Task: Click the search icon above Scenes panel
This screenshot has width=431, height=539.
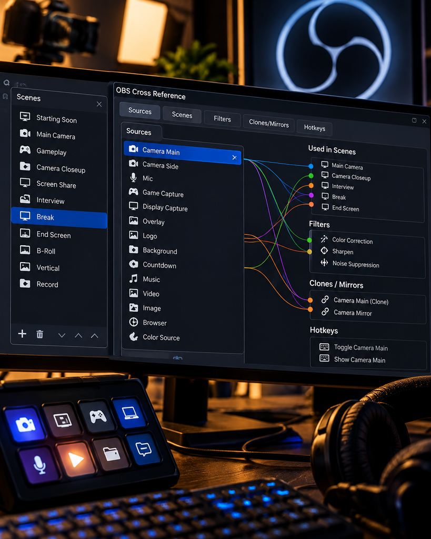Action: point(6,83)
